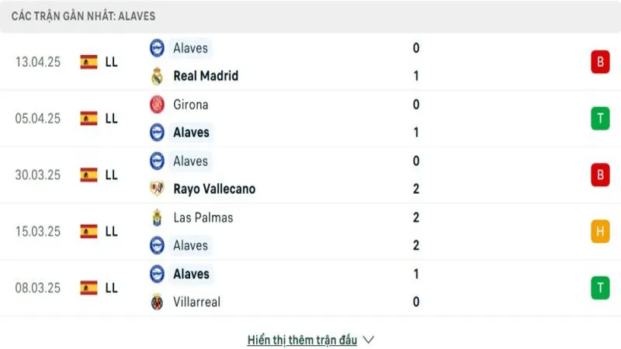Click the Rayo Vallecano club crest
The height and width of the screenshot is (349, 621).
[157, 188]
